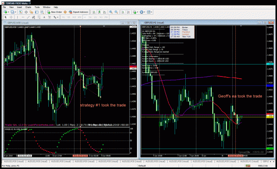The width and height of the screenshot is (277, 169).
Task: Open the Window menu
Action: (47, 7)
